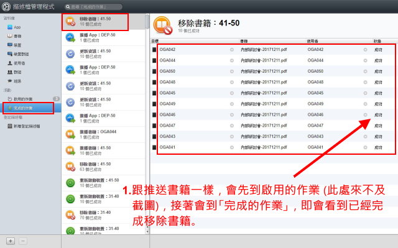Click the 使用者 (User) column header
Viewport: 398px width, 248px height.
pos(313,41)
